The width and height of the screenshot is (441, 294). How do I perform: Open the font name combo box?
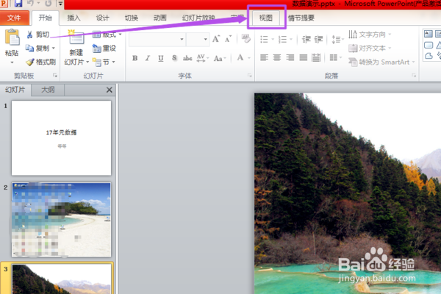point(157,39)
